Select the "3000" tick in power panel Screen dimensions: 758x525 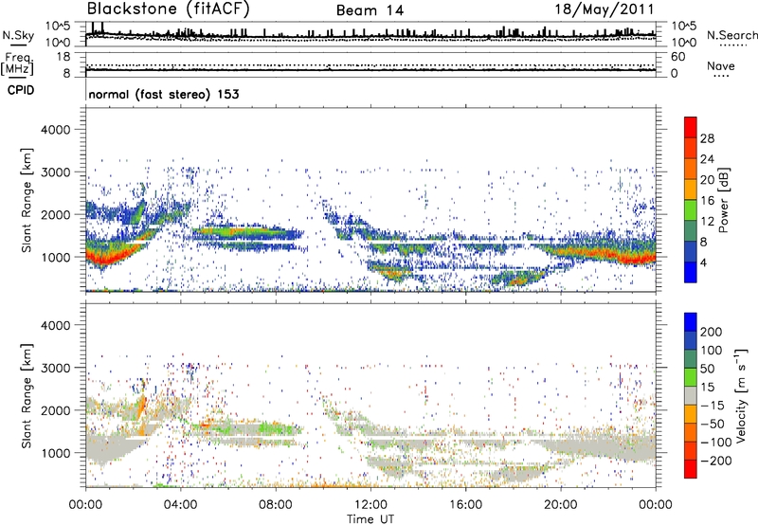click(x=55, y=172)
